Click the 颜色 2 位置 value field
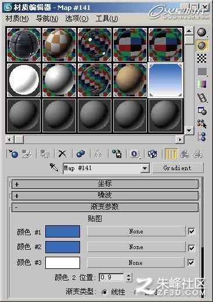Viewport: 213px width, 302px height. coord(111,278)
